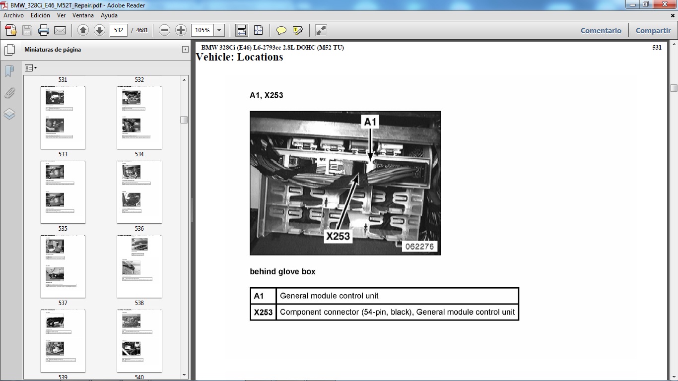
Task: Click the Create PDF online icon
Action: point(11,30)
